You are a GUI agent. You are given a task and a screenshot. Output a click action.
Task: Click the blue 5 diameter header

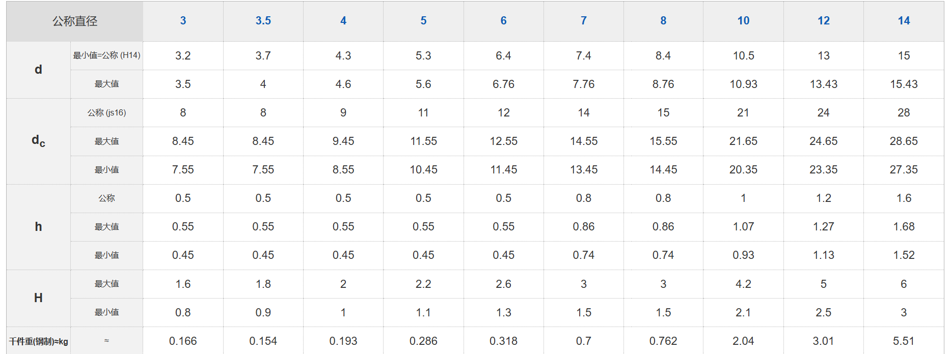click(423, 21)
